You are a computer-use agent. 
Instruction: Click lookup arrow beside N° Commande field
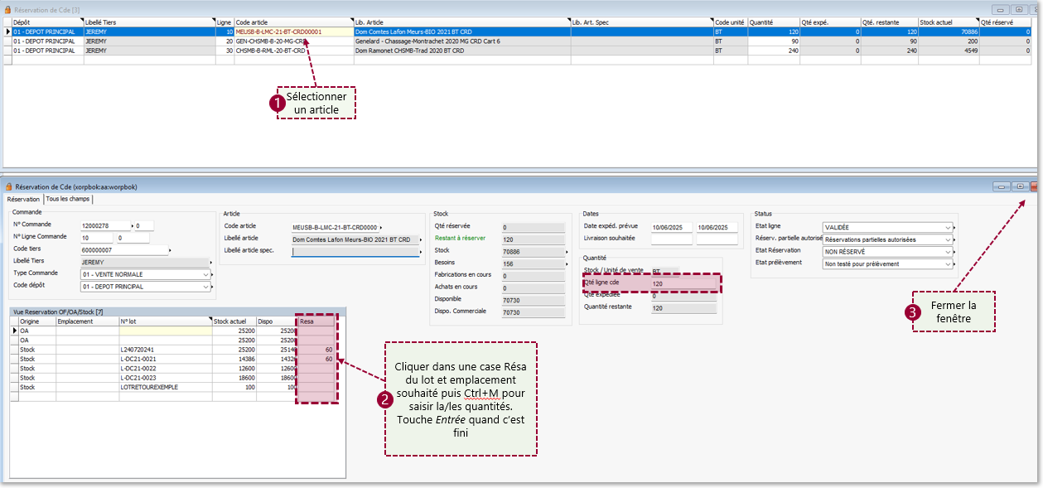click(x=133, y=225)
